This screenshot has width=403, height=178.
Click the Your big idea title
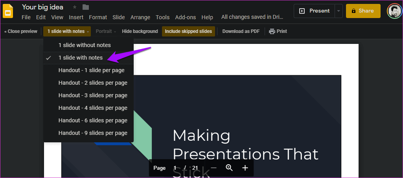point(43,7)
